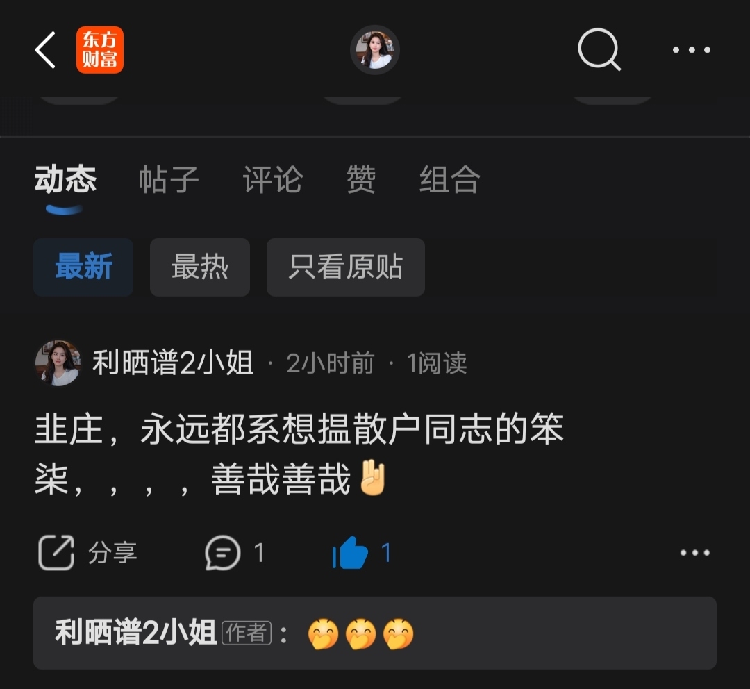Tap the back arrow icon
The image size is (750, 689).
coord(45,50)
